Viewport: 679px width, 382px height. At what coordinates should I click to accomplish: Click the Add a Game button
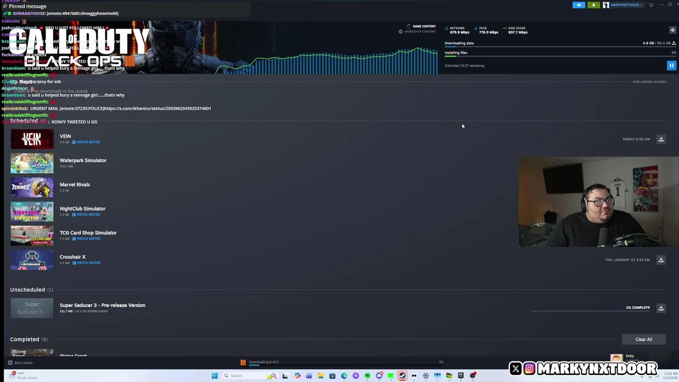tap(20, 363)
